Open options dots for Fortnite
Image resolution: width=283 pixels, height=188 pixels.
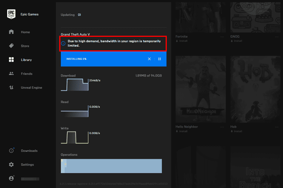222,37
